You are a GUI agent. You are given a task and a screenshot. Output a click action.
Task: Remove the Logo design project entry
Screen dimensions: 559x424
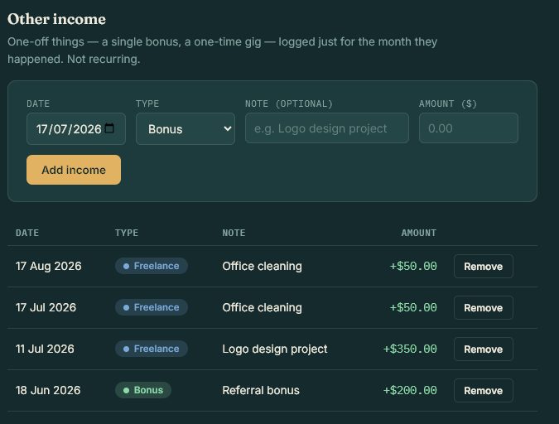(484, 349)
